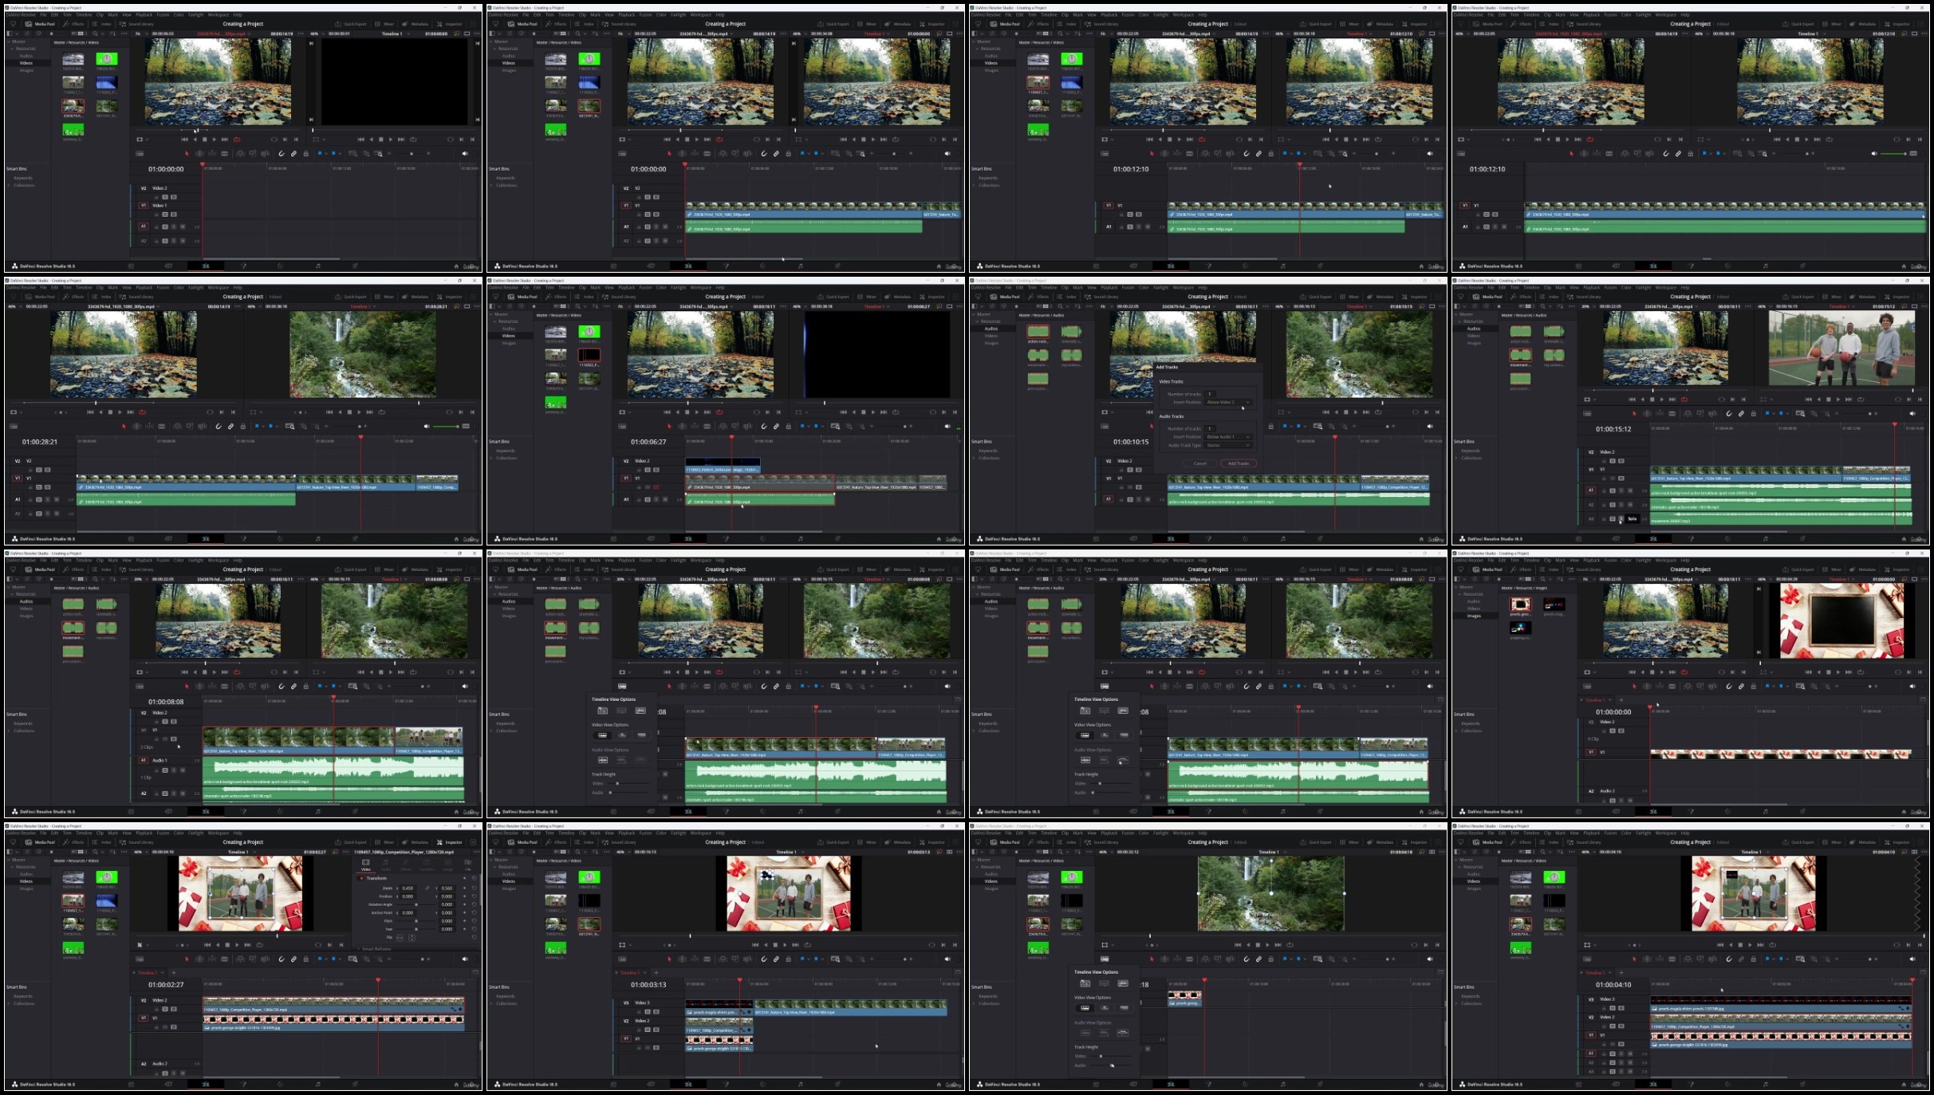The width and height of the screenshot is (1934, 1095).
Task: Toggle Snapping magnet in the 01:00:28:21 window
Action: point(219,426)
